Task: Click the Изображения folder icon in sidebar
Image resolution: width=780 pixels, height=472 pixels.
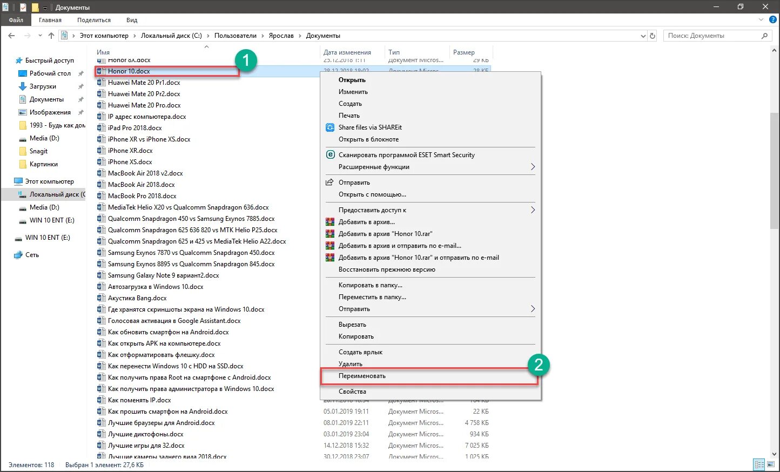Action: coord(23,112)
